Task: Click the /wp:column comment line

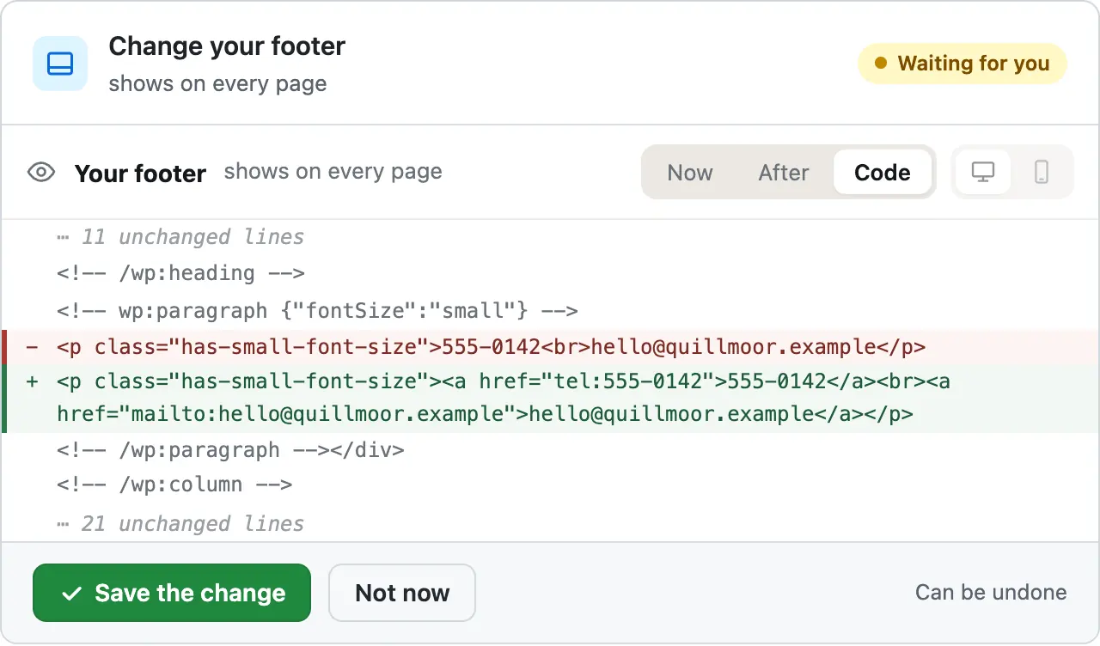Action: (174, 484)
